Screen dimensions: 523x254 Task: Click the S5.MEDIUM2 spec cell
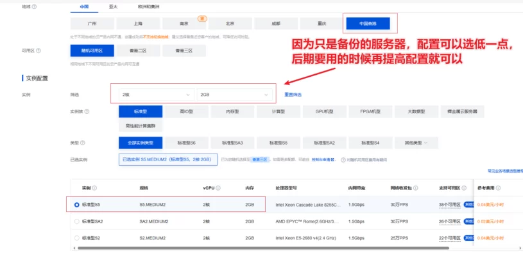pyautogui.click(x=153, y=205)
